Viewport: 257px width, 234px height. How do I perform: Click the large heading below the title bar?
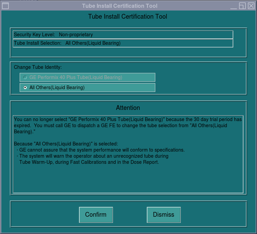click(x=127, y=17)
